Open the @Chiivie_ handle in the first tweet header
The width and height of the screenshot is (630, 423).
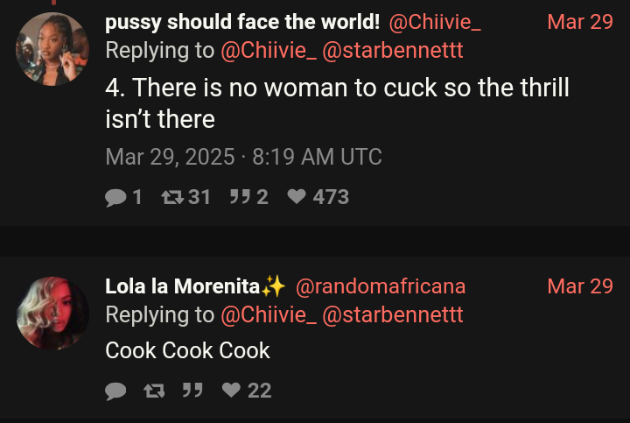coord(434,22)
